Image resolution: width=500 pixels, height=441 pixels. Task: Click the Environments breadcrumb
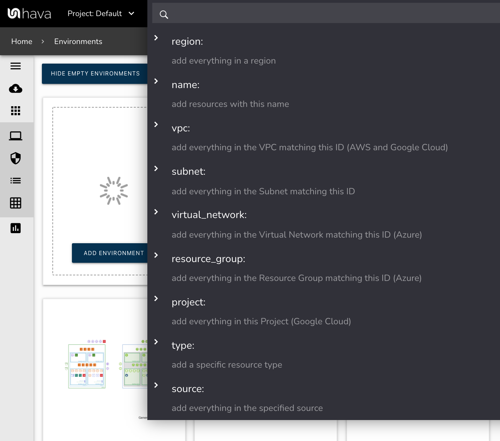click(x=78, y=41)
